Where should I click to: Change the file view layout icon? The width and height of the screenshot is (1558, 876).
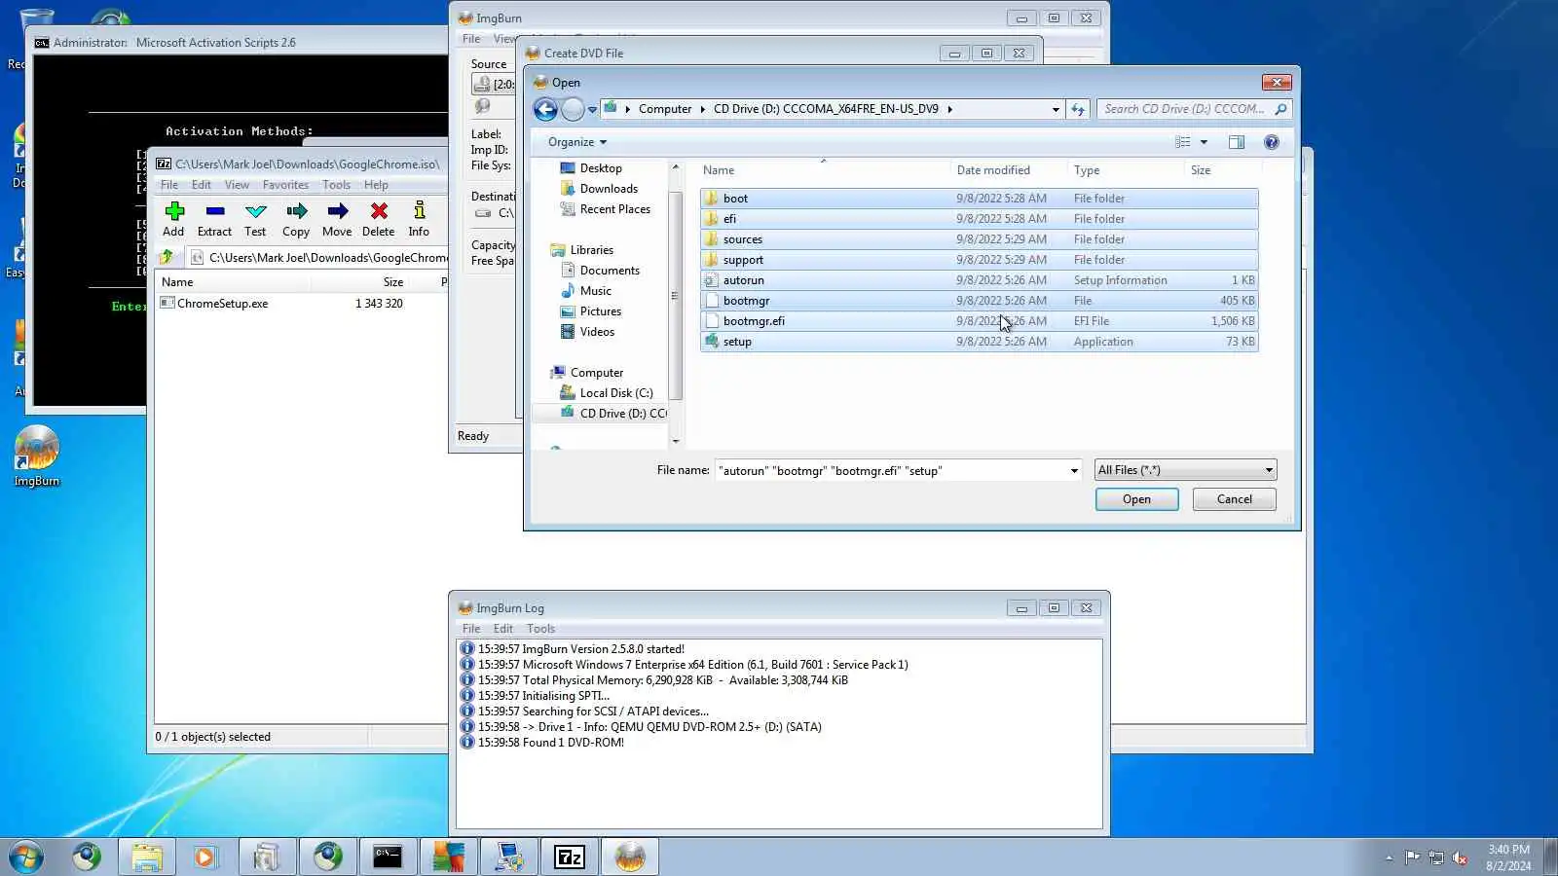pyautogui.click(x=1182, y=142)
